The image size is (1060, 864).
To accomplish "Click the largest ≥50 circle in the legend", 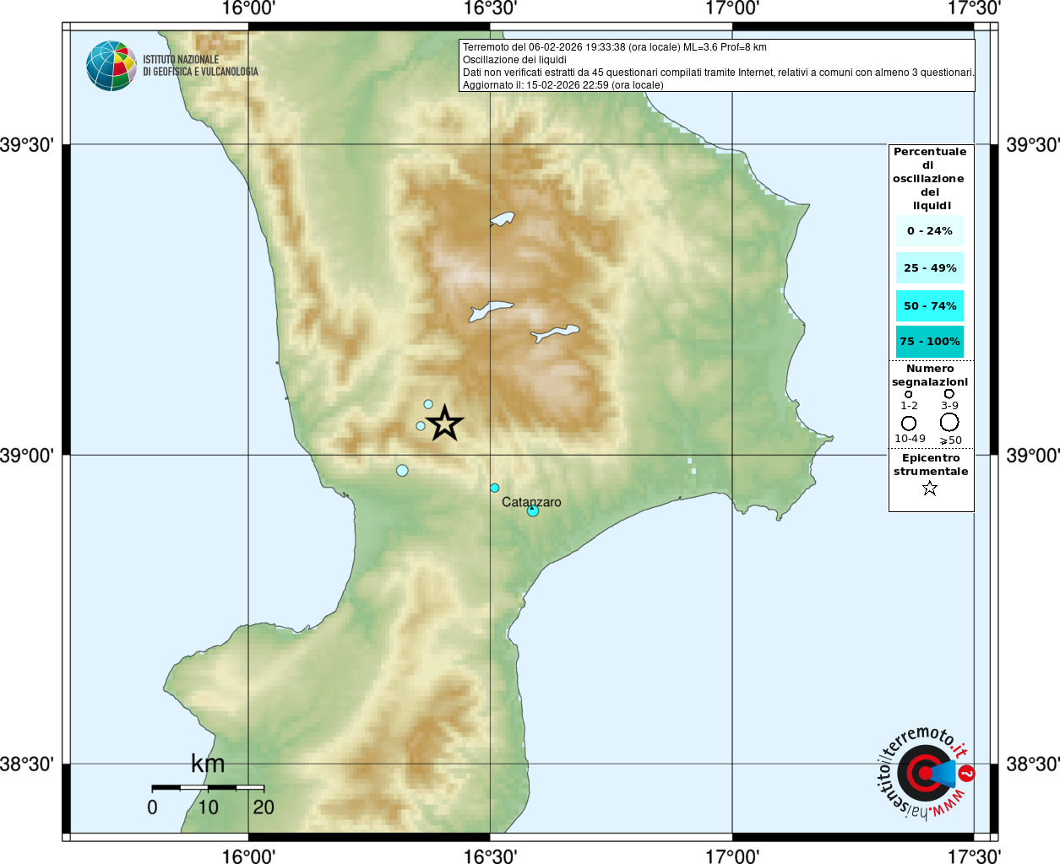I will coord(950,422).
